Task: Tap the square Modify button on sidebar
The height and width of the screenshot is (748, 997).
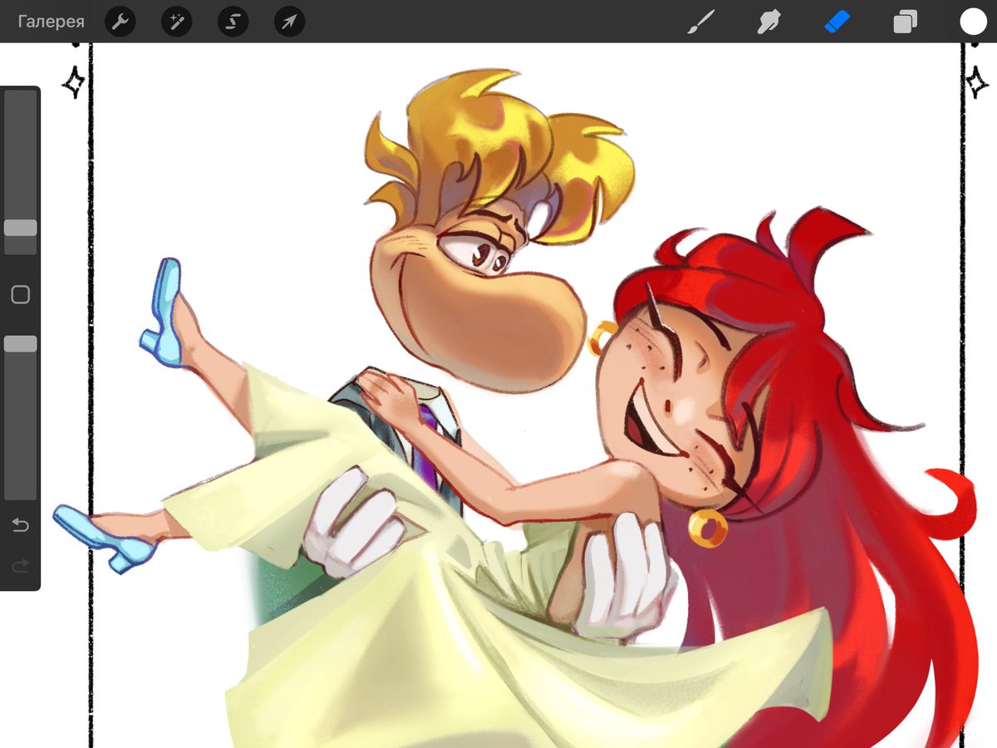Action: click(21, 294)
